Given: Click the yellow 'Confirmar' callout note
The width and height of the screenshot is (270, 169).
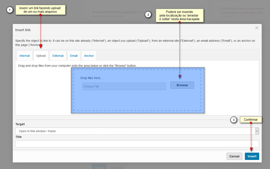Looking at the screenshot, I should 251,120.
